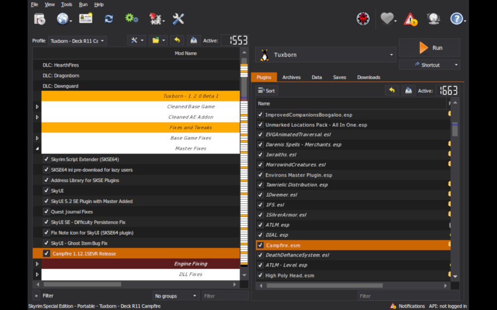Toggle the Quest Journal Fixes mod checkbox
Viewport: 497px width, 310px height.
pos(46,212)
